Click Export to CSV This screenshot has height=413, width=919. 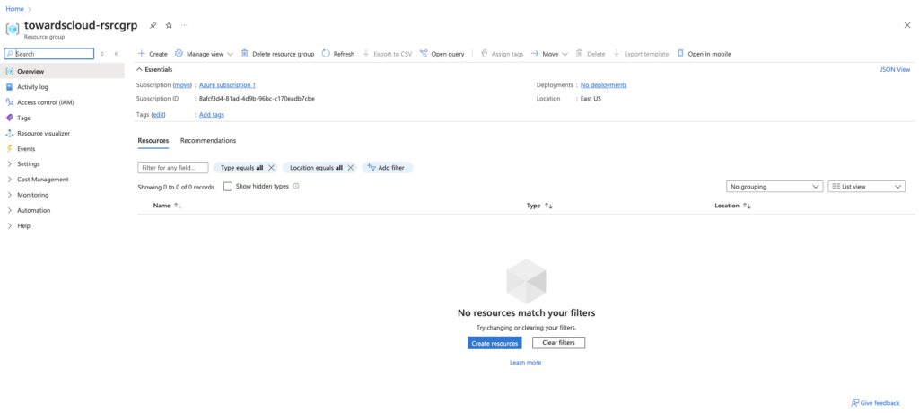[x=388, y=54]
